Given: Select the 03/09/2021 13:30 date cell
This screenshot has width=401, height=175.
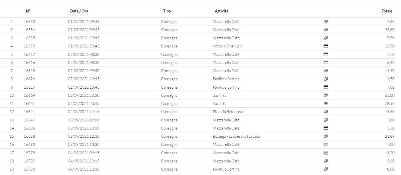Looking at the screenshot, I should click(x=83, y=145).
